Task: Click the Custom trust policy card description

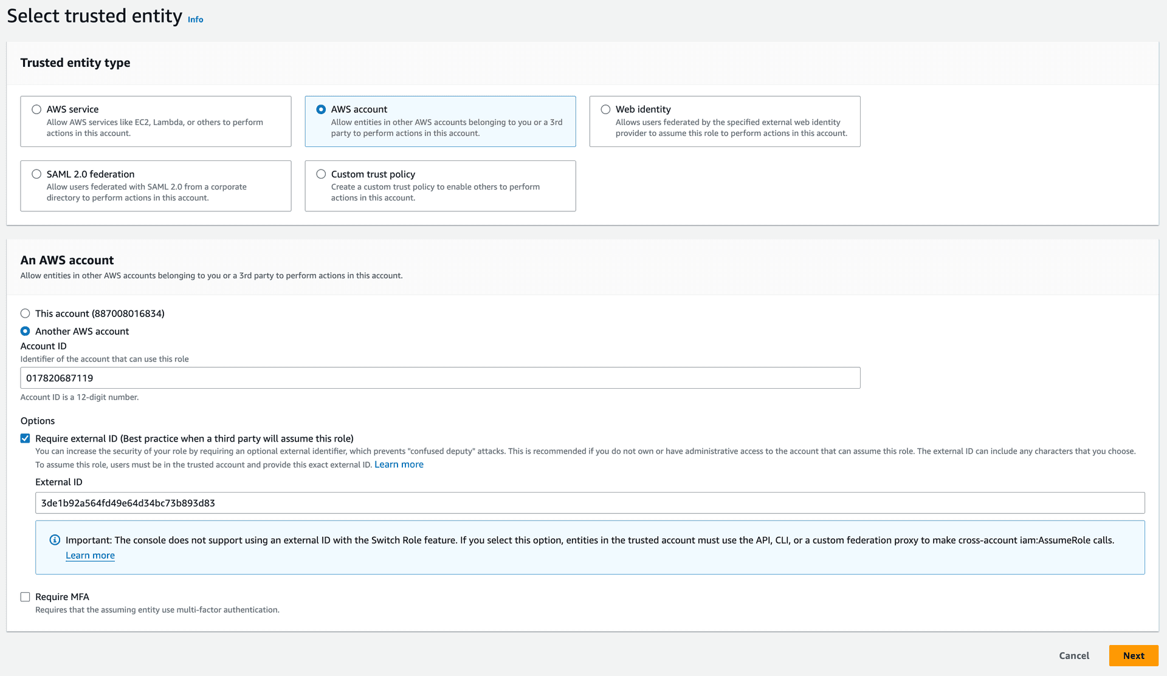Action: (x=435, y=193)
